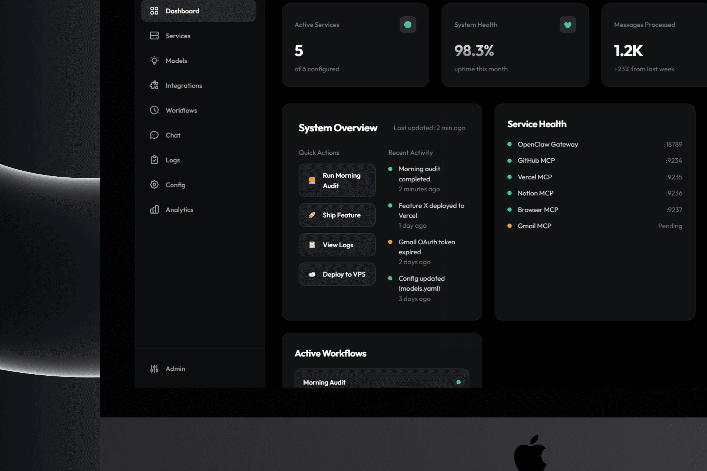This screenshot has height=471, width=707.
Task: Select Vercel MCP service row
Action: click(x=595, y=177)
